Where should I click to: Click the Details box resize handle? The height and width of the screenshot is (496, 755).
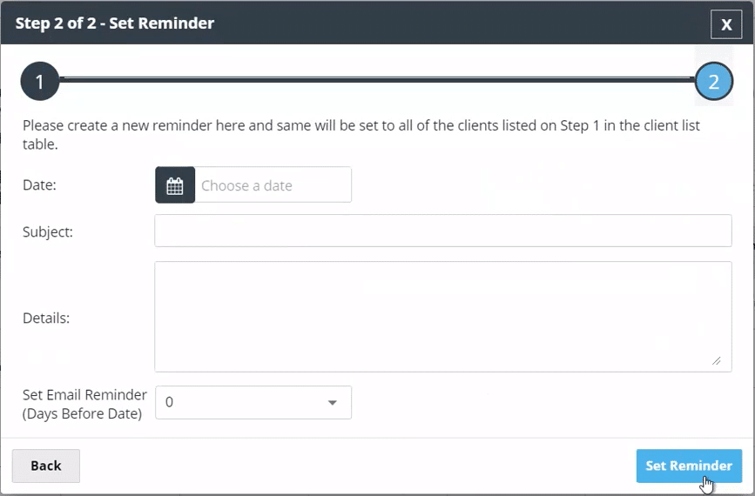717,360
